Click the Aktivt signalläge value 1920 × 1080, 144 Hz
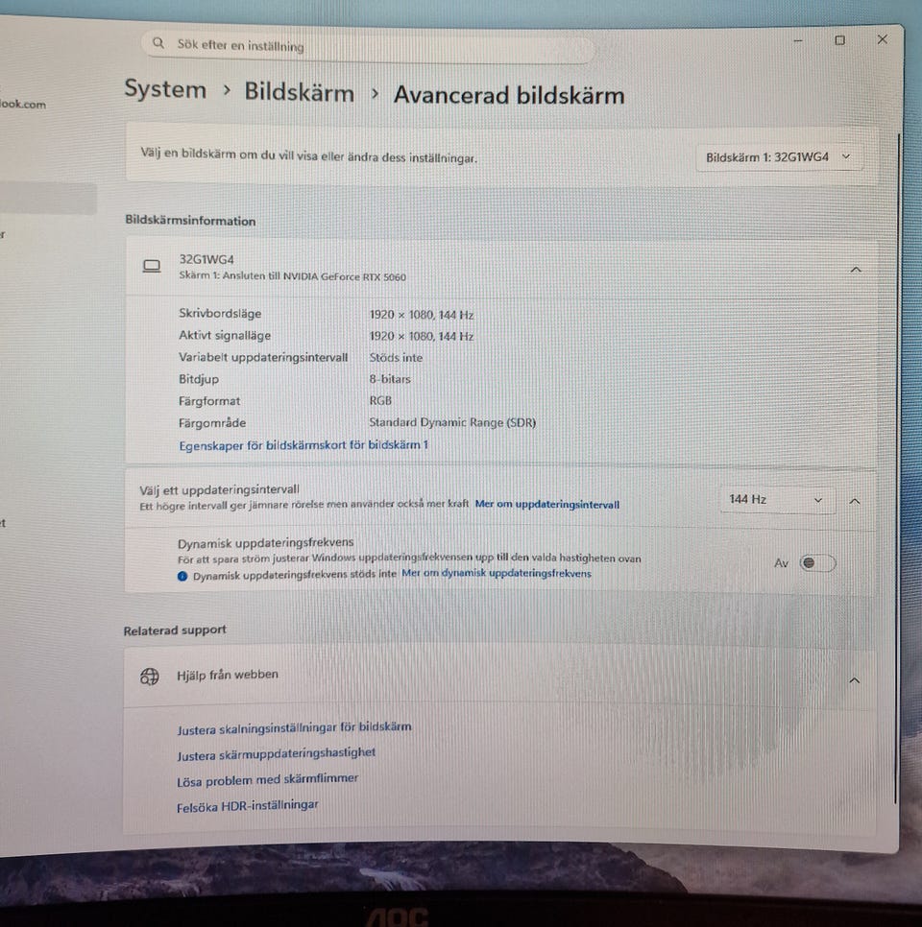This screenshot has width=922, height=927. (422, 336)
